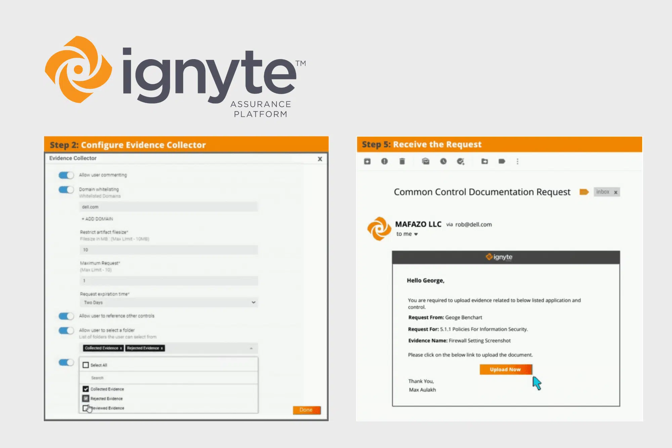The image size is (672, 448).
Task: Click the Restrict artifact filesize field
Action: click(x=169, y=250)
